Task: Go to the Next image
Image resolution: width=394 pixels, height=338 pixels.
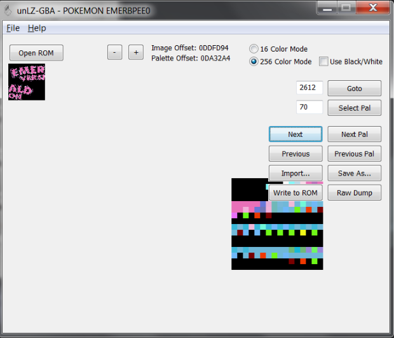Action: 295,134
